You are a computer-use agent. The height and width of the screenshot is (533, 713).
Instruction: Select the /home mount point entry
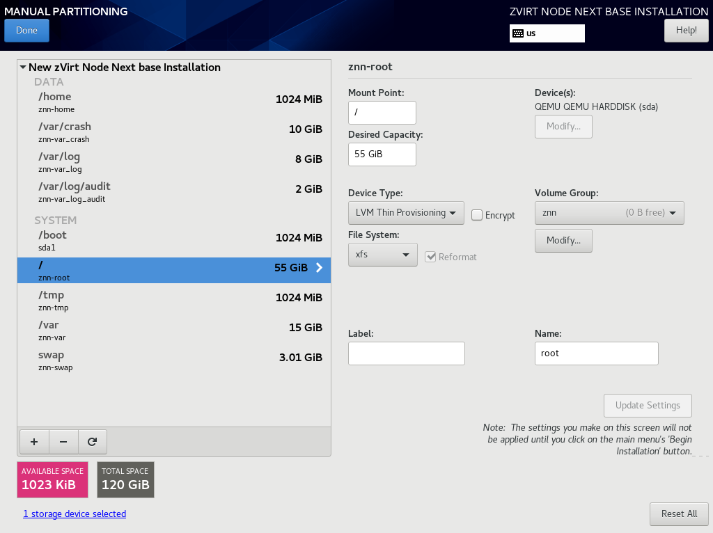[174, 102]
